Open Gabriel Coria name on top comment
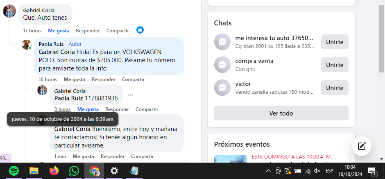This screenshot has height=179, width=385. pyautogui.click(x=39, y=10)
